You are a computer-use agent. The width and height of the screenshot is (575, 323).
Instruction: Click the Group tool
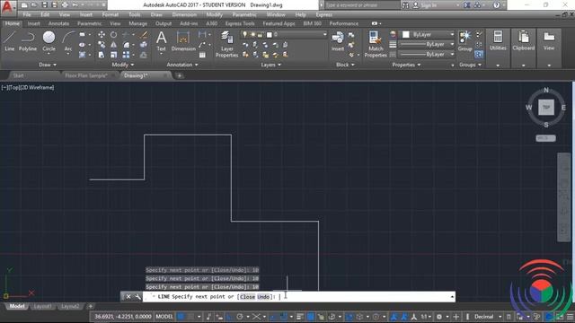[465, 41]
